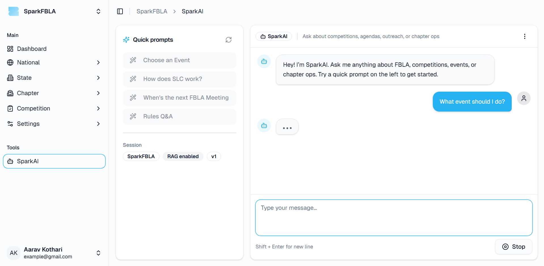544x266 pixels.
Task: Click the Quick prompts sparkle icon
Action: (126, 40)
